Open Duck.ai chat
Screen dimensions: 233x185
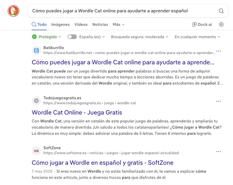(x=202, y=24)
